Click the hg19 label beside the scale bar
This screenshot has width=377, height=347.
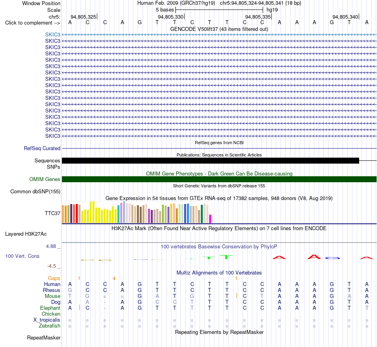coord(272,10)
